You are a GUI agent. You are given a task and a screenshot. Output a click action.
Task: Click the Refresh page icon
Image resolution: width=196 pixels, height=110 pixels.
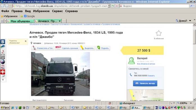coord(113,6)
